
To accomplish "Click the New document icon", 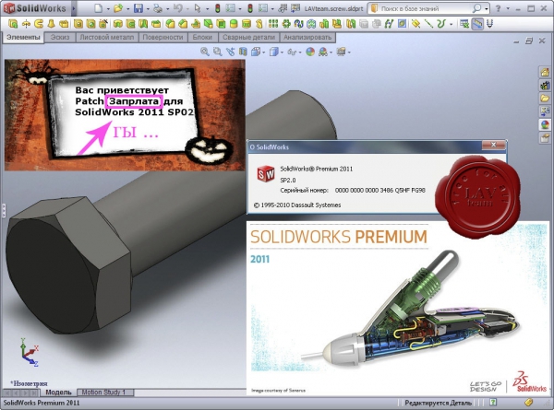I will pyautogui.click(x=98, y=8).
